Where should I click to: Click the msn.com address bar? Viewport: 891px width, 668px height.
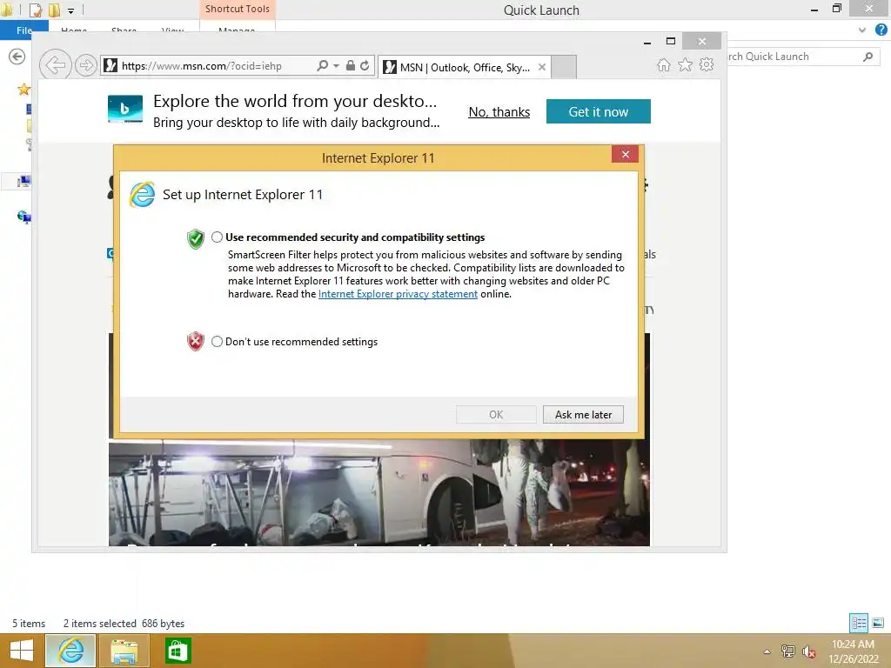208,66
